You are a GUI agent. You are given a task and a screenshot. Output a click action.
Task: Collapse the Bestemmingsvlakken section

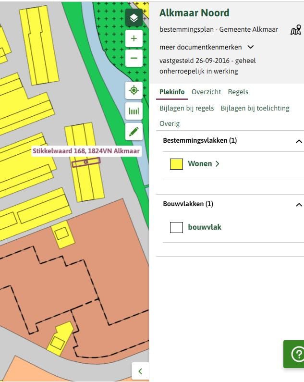tap(299, 141)
